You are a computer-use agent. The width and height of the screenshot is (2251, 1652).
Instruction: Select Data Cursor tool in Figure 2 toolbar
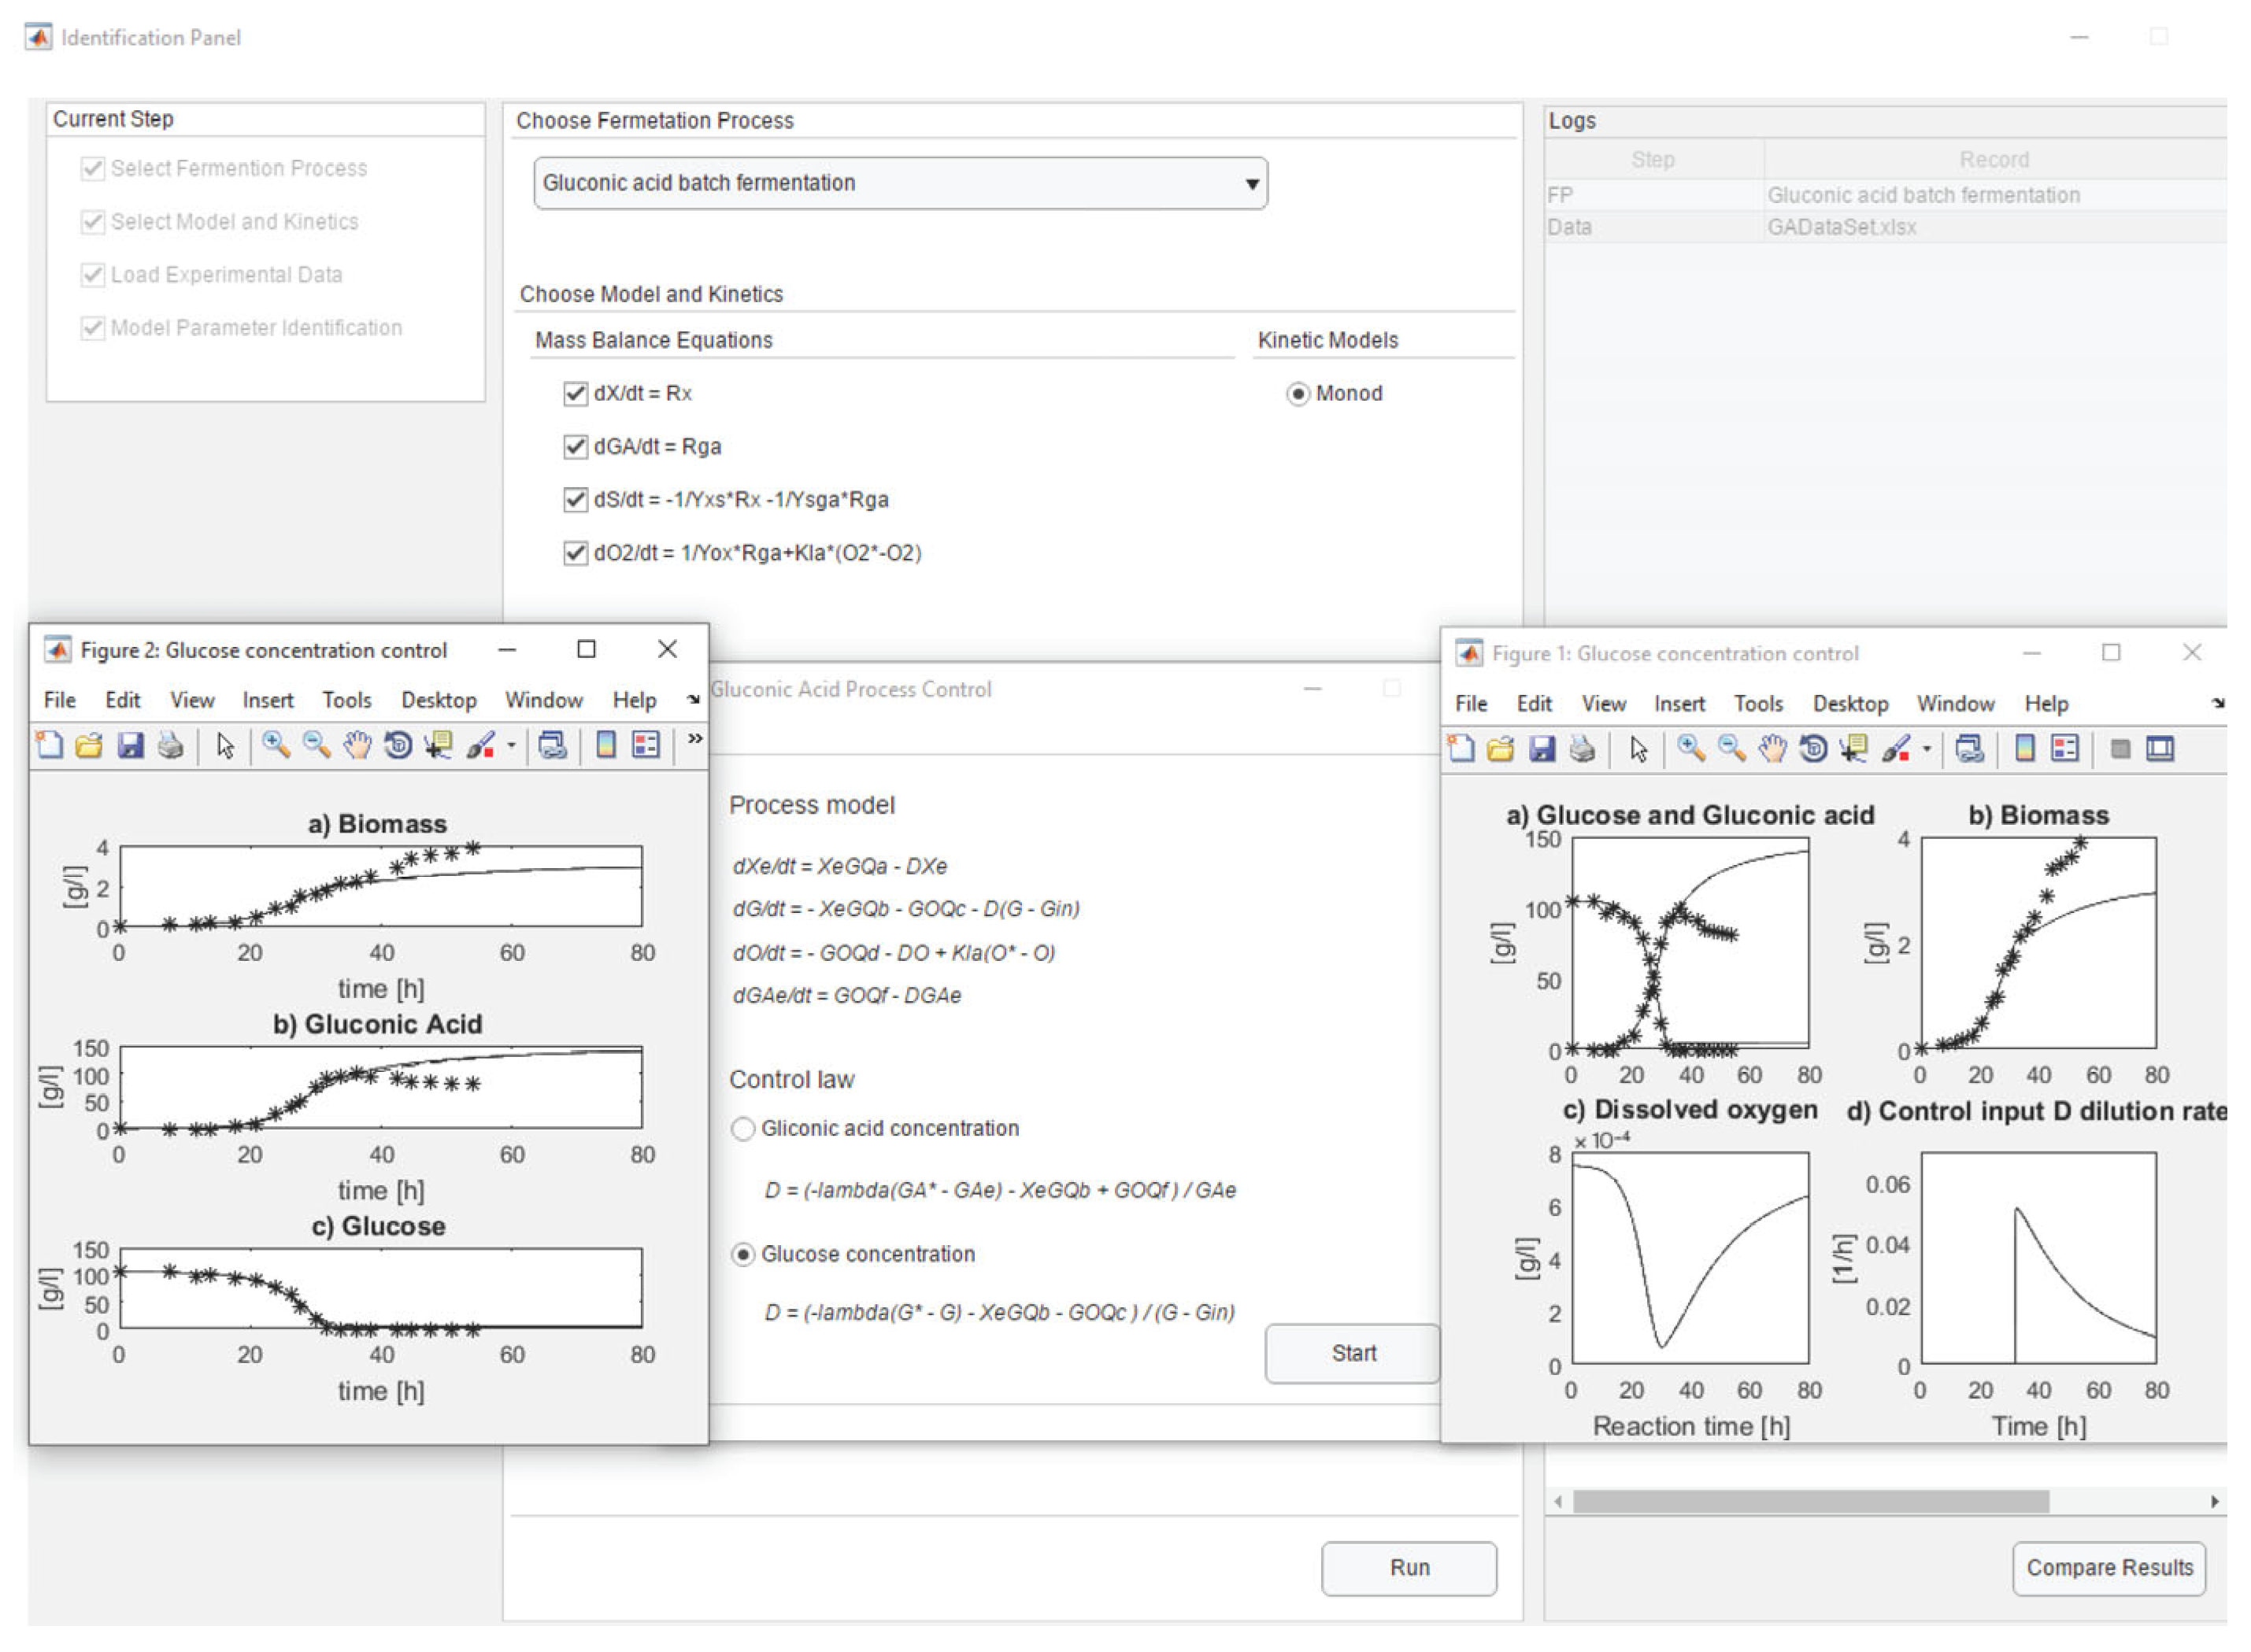439,746
